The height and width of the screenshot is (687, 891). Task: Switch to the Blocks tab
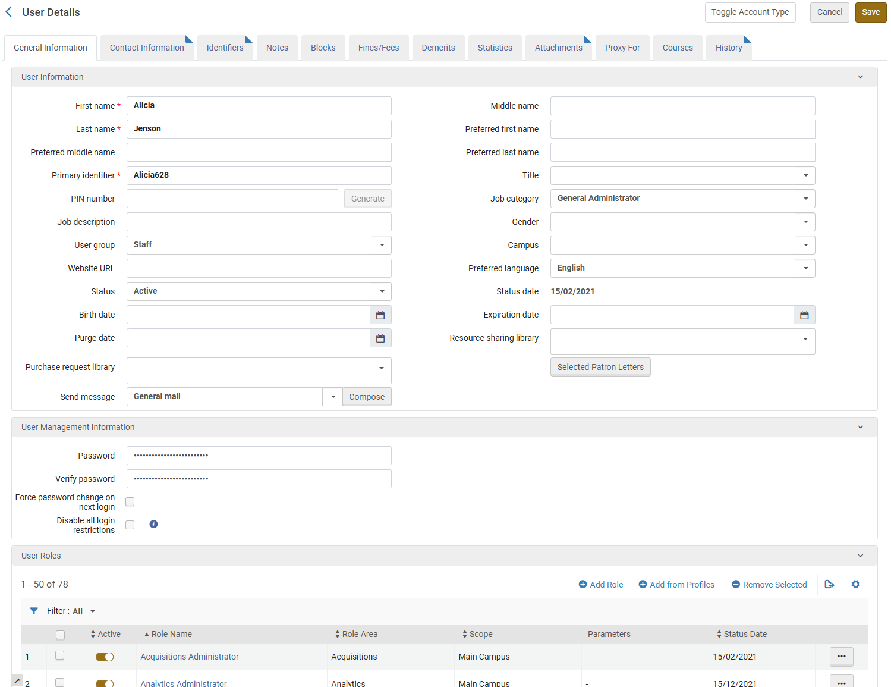[323, 48]
